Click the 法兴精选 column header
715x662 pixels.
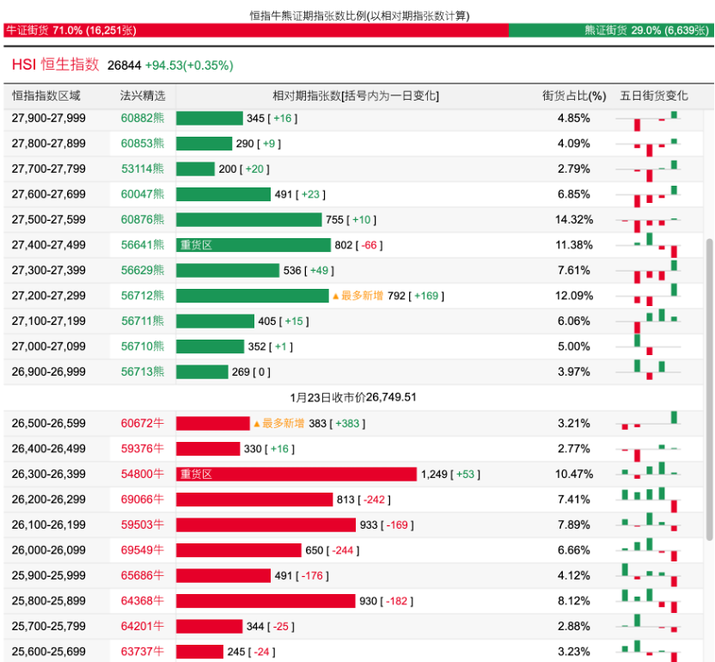tap(143, 95)
